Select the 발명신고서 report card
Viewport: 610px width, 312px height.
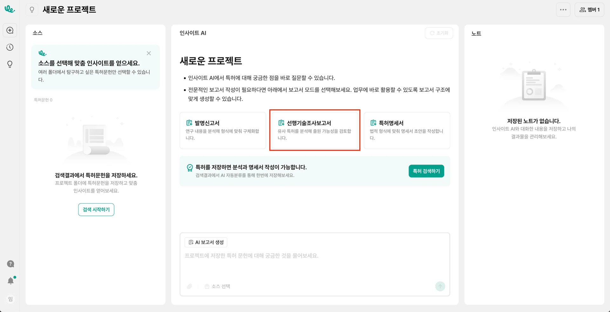pos(223,130)
